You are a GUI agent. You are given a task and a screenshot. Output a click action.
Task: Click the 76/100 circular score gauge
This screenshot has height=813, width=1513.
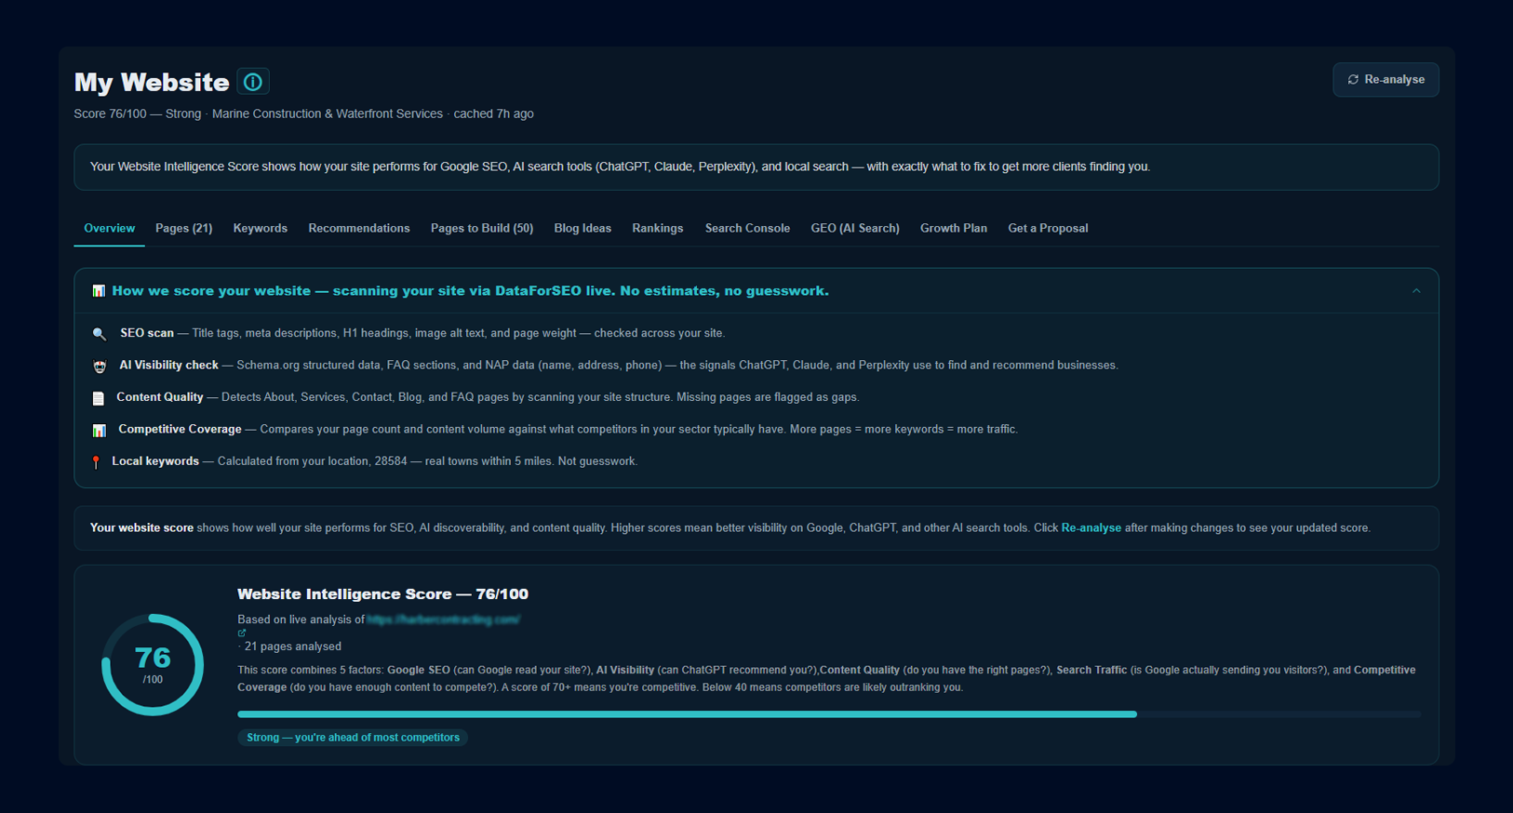[x=153, y=665]
